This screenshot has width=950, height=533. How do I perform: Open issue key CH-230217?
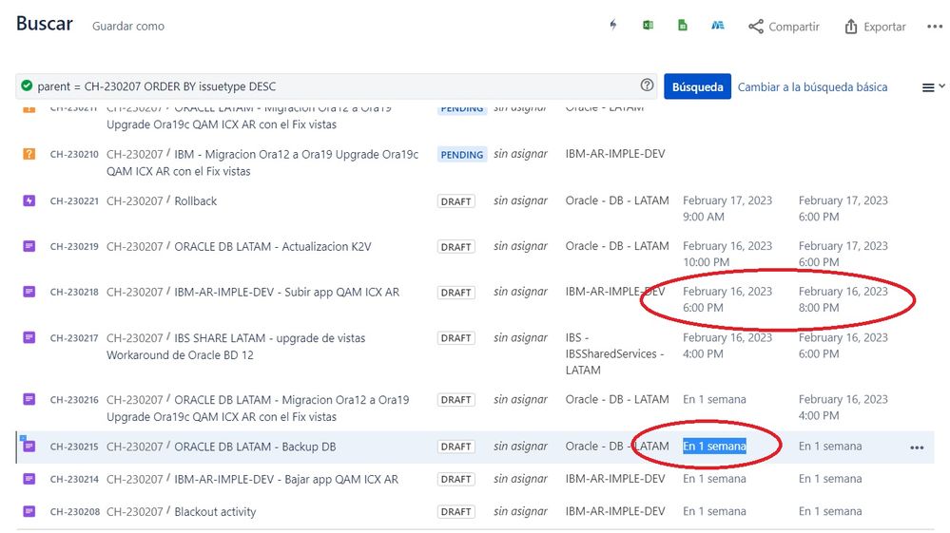[x=74, y=337]
